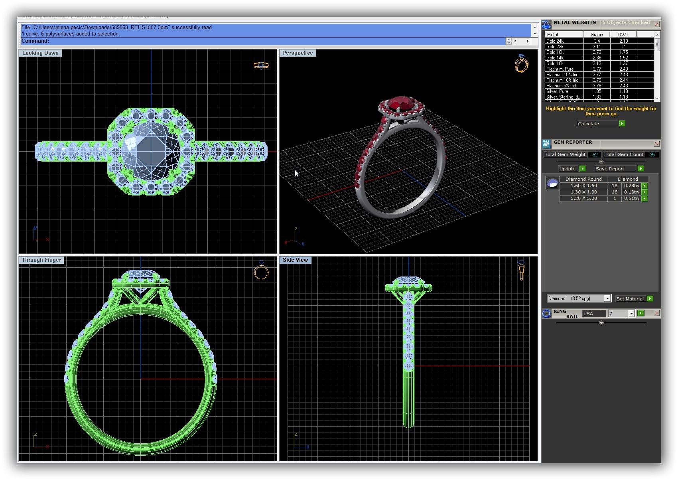Image resolution: width=678 pixels, height=480 pixels.
Task: Click green arrow next to Set Material
Action: click(x=650, y=299)
